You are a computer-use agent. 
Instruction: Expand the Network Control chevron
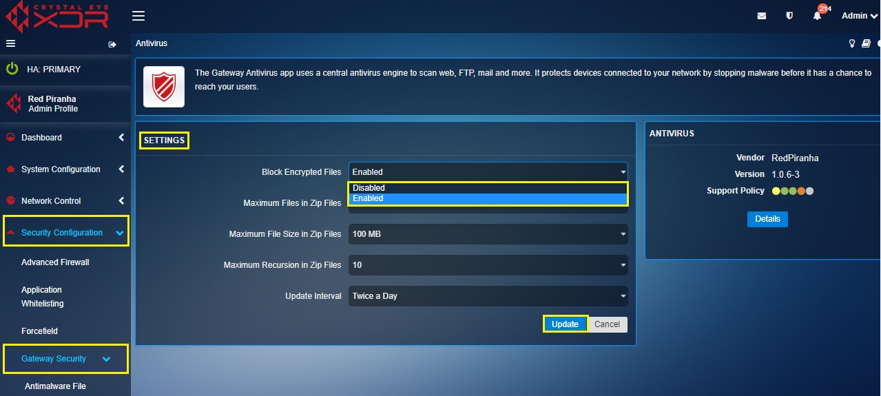121,201
